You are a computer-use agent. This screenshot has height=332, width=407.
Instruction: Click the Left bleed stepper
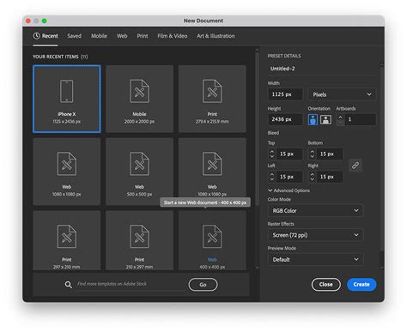coord(272,177)
